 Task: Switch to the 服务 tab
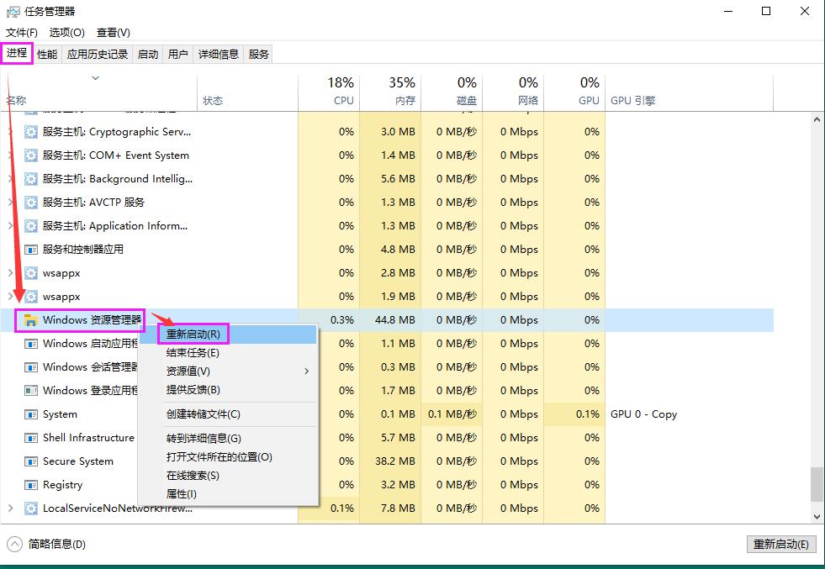(258, 53)
